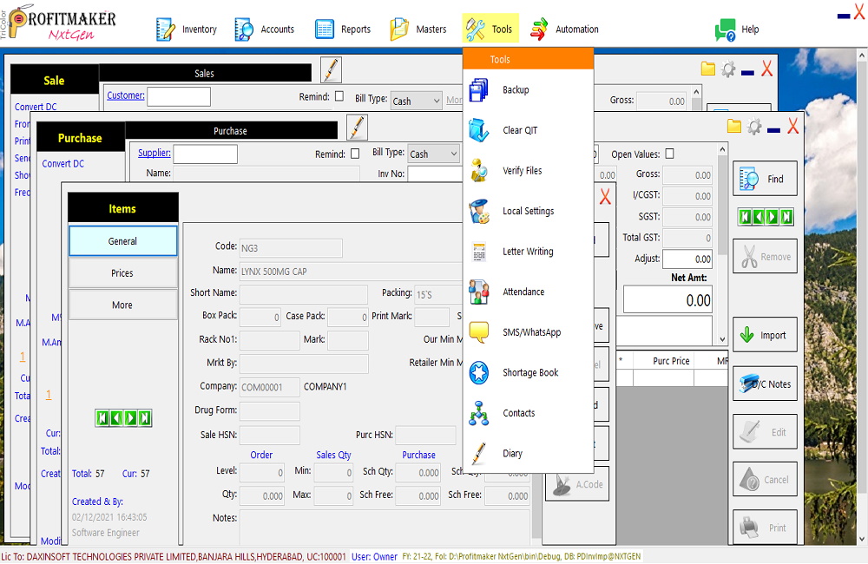Tick the Remind checkbox in Sales window
Viewport: 868px width, 564px height.
[x=339, y=96]
